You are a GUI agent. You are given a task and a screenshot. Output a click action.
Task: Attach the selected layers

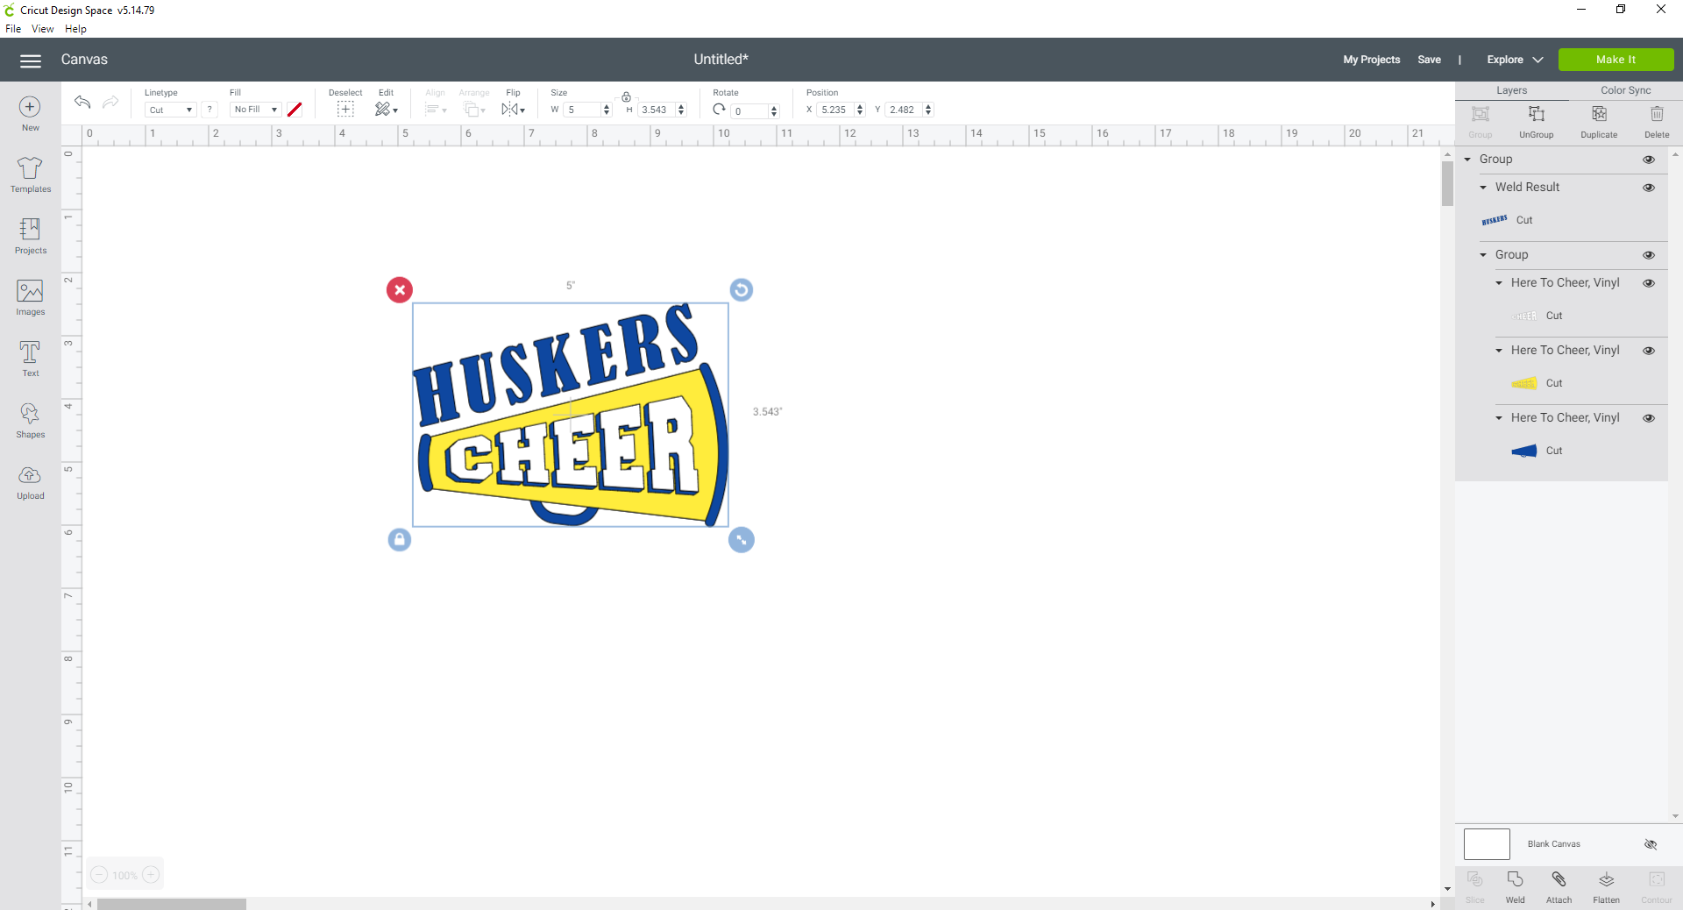tap(1559, 887)
